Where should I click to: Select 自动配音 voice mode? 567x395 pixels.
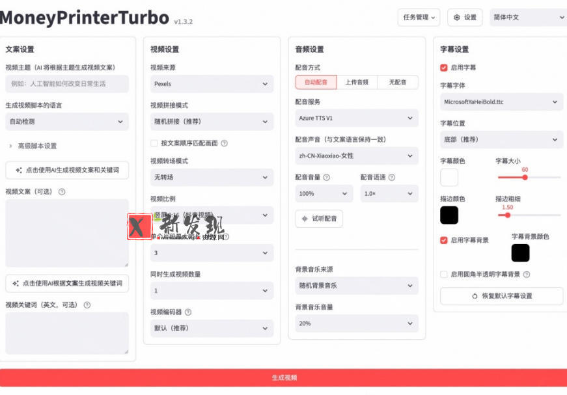[x=316, y=82]
